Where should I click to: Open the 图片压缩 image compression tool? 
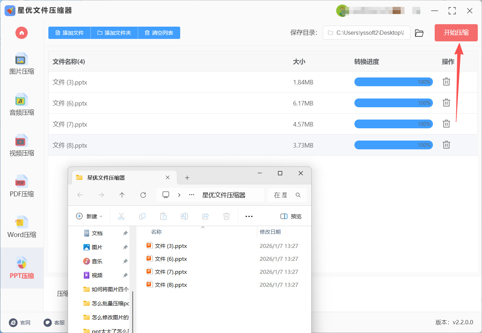click(x=21, y=64)
